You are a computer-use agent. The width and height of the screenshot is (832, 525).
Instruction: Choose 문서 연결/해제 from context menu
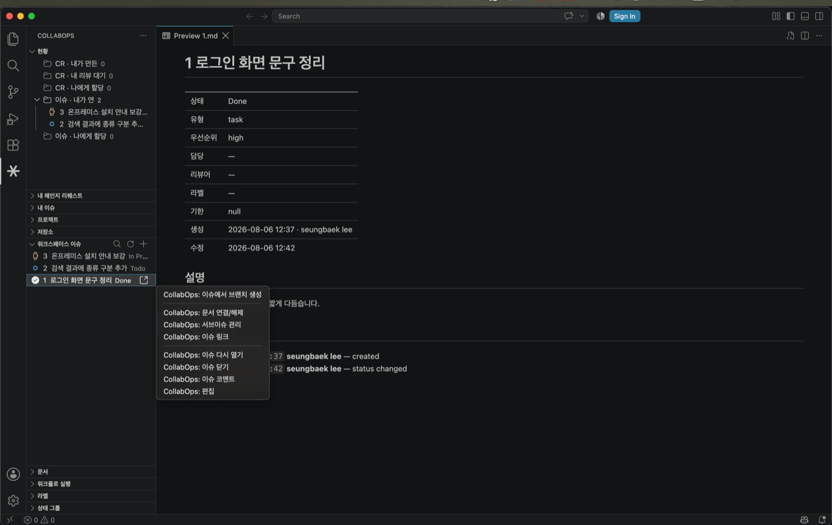click(x=213, y=313)
